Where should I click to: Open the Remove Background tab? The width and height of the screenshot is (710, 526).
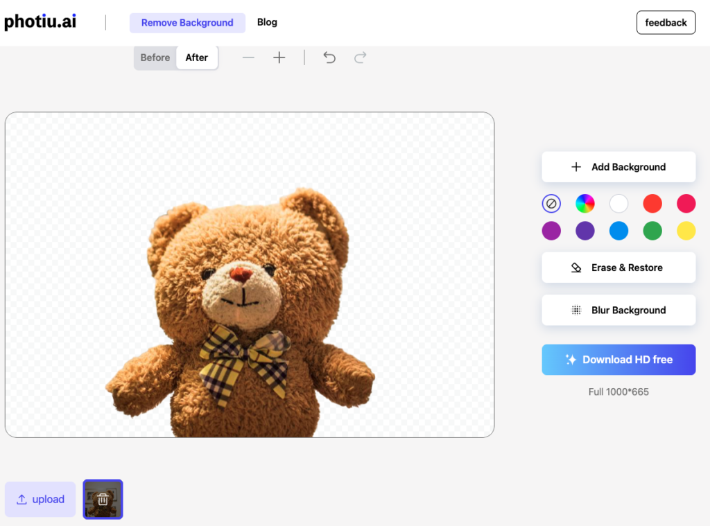tap(187, 23)
